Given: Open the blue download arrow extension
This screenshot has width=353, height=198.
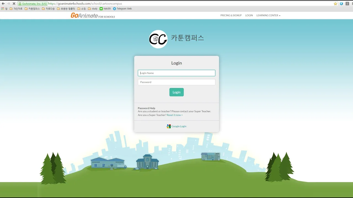Looking at the screenshot, I should click(x=341, y=4).
